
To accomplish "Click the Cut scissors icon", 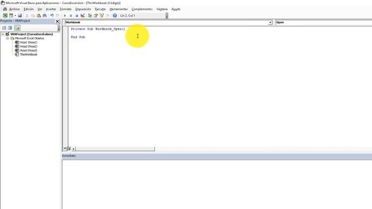I will (x=27, y=16).
